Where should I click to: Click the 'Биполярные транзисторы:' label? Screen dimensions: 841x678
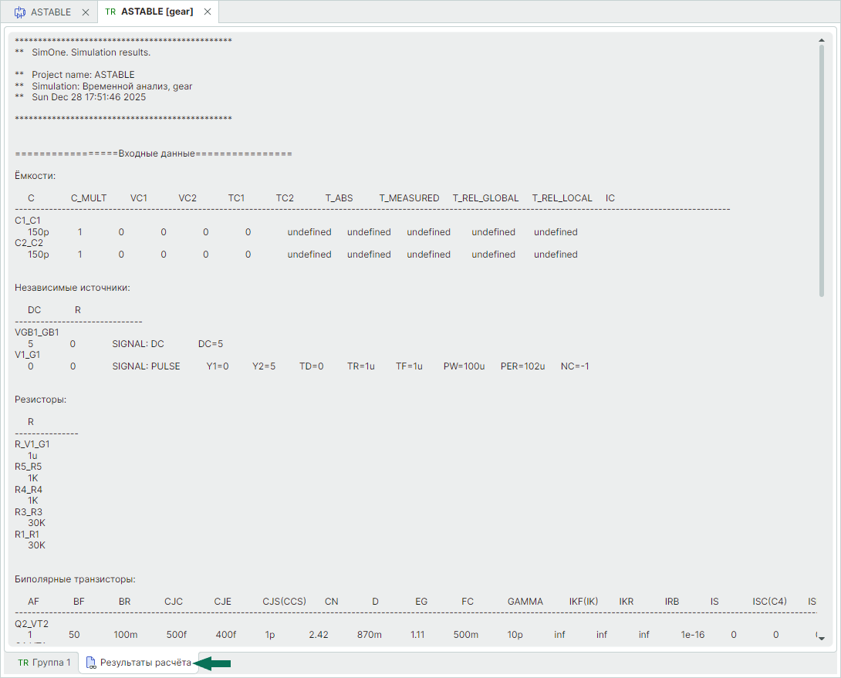click(x=75, y=579)
